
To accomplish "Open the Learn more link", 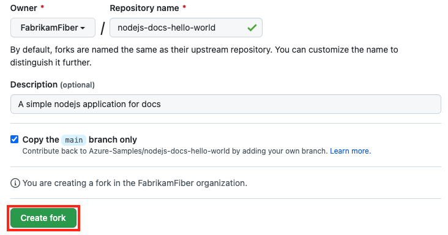I will tap(350, 151).
